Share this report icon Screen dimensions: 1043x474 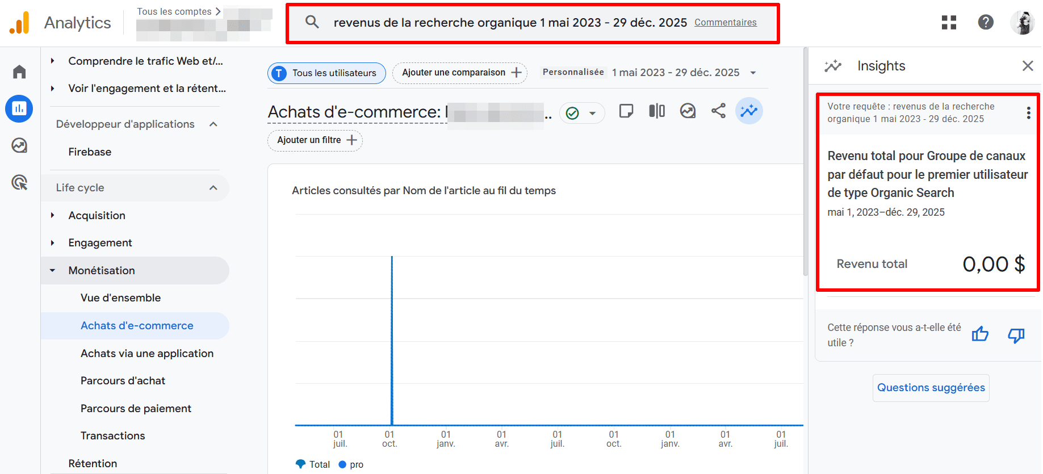point(718,111)
